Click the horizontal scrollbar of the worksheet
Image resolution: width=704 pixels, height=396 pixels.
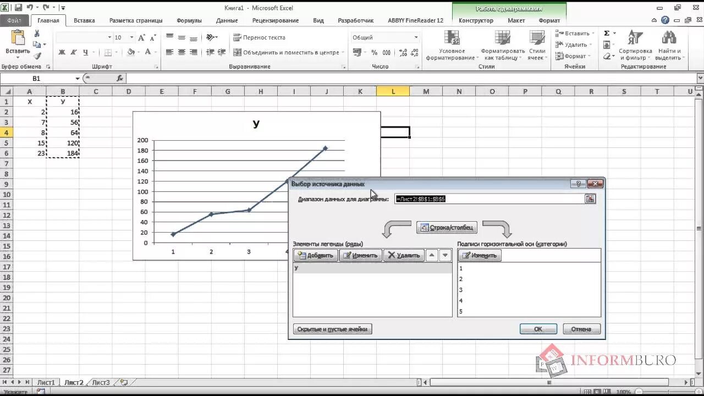click(550, 382)
